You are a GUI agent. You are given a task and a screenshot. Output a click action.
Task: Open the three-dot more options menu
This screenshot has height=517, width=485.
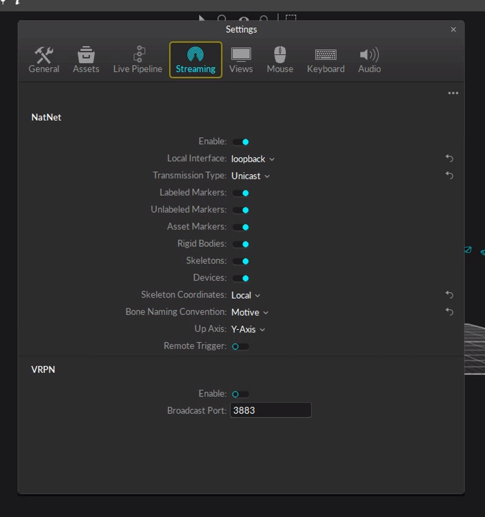tap(453, 93)
